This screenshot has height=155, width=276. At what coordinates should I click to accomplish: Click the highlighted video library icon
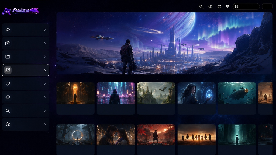[x=8, y=70]
